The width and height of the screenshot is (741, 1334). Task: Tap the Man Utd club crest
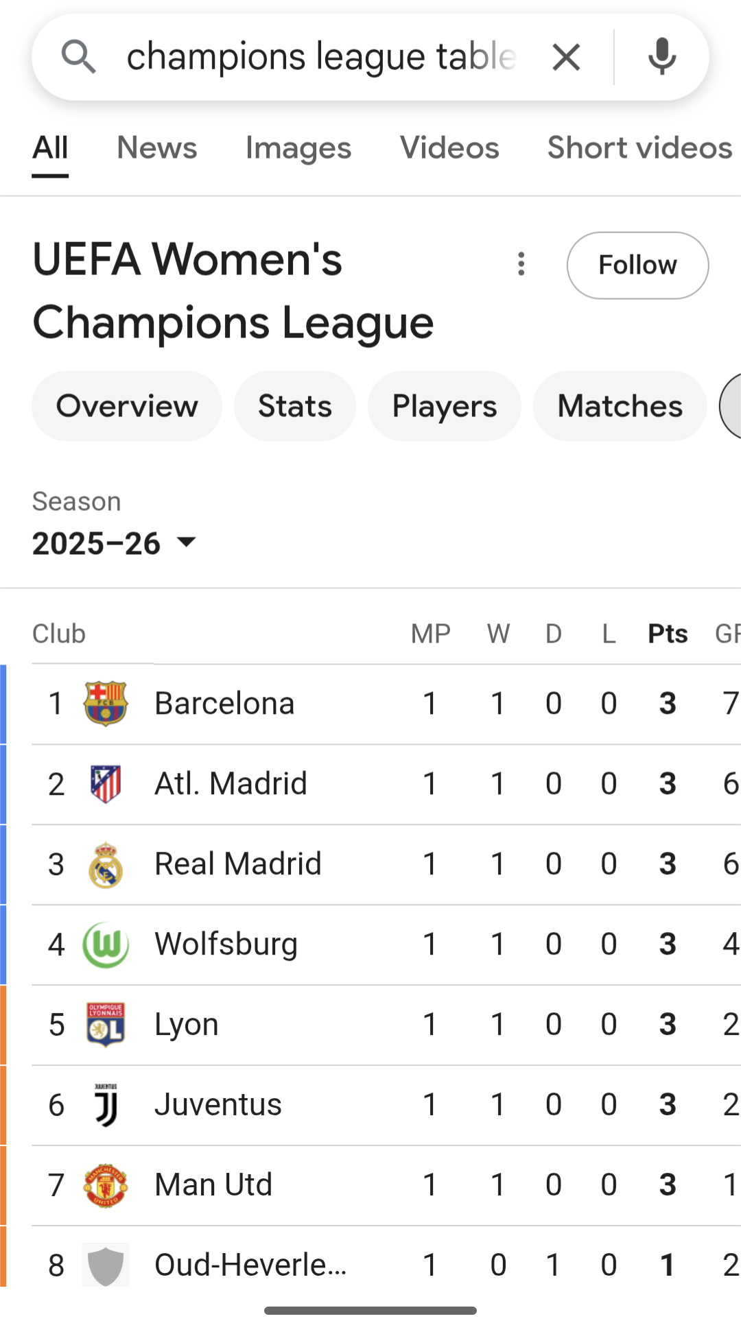(x=106, y=1185)
